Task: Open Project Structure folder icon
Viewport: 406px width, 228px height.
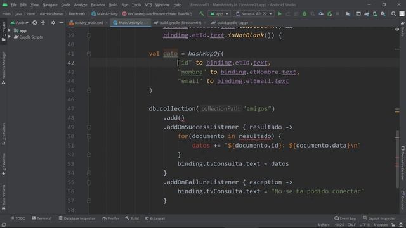Action: coord(348,14)
